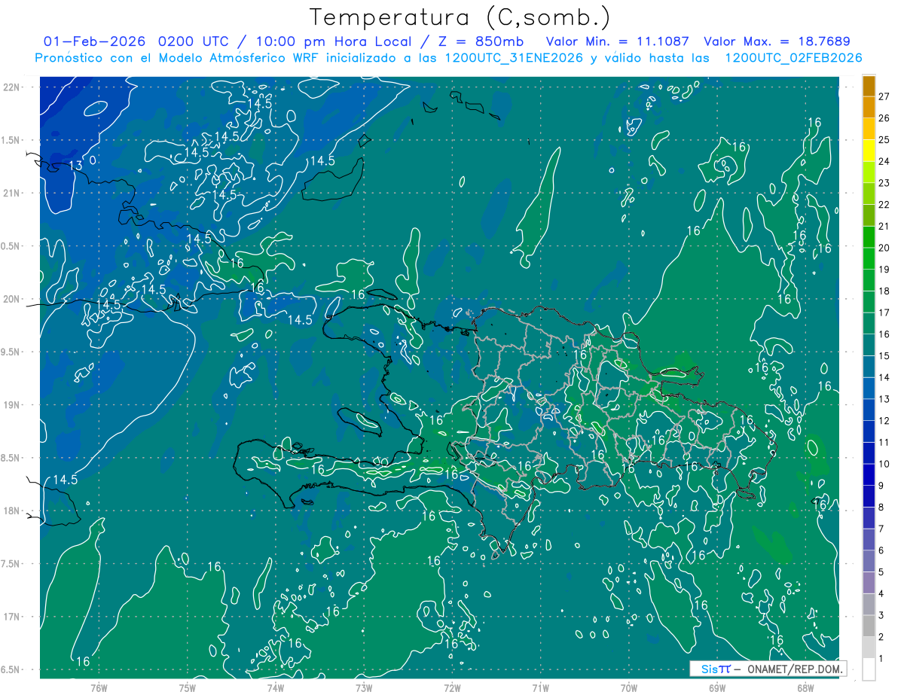Click the 71W longitude axis label
Viewport: 904px width, 698px height.
point(540,687)
